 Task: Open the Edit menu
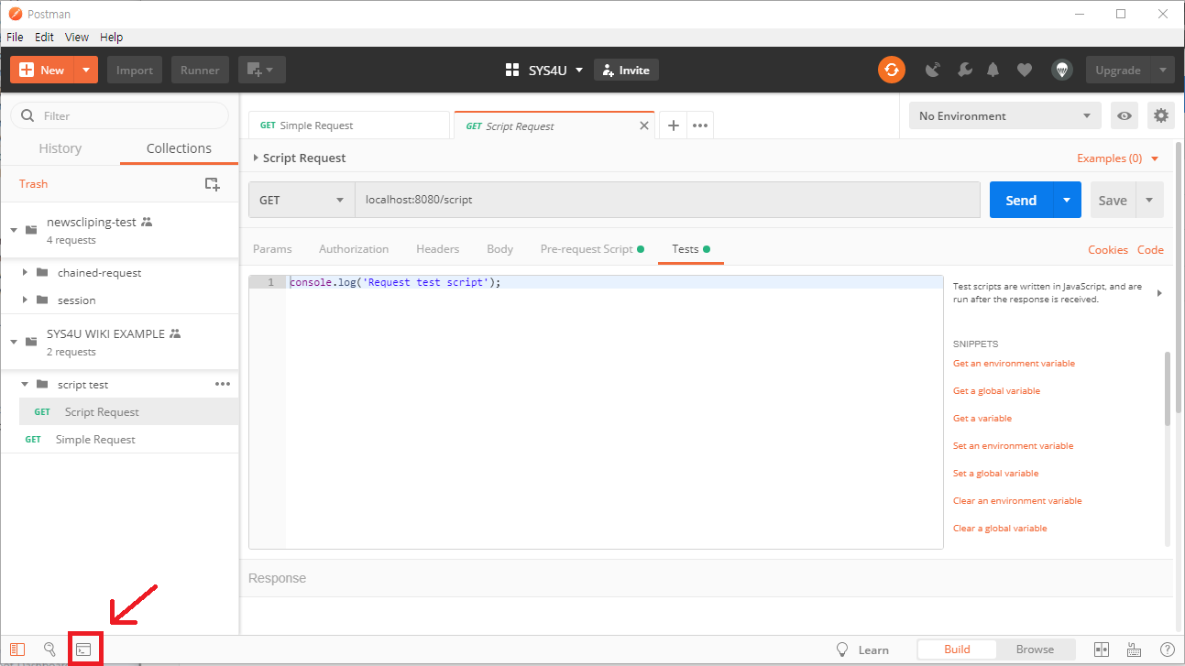[x=44, y=38]
